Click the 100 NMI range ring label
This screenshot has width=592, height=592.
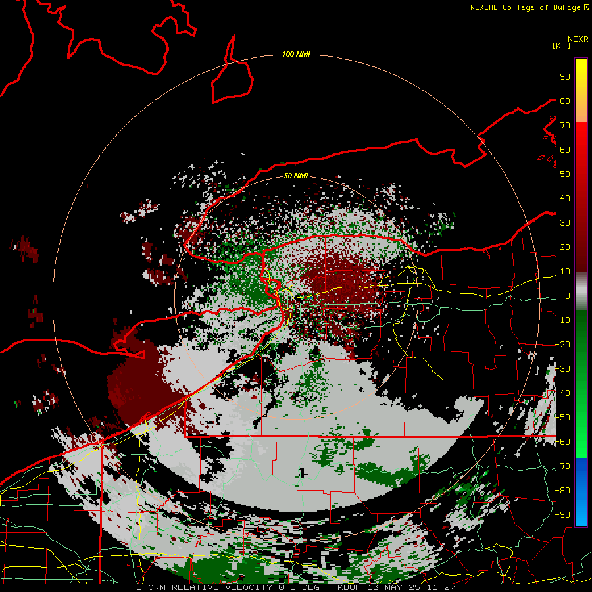click(296, 55)
